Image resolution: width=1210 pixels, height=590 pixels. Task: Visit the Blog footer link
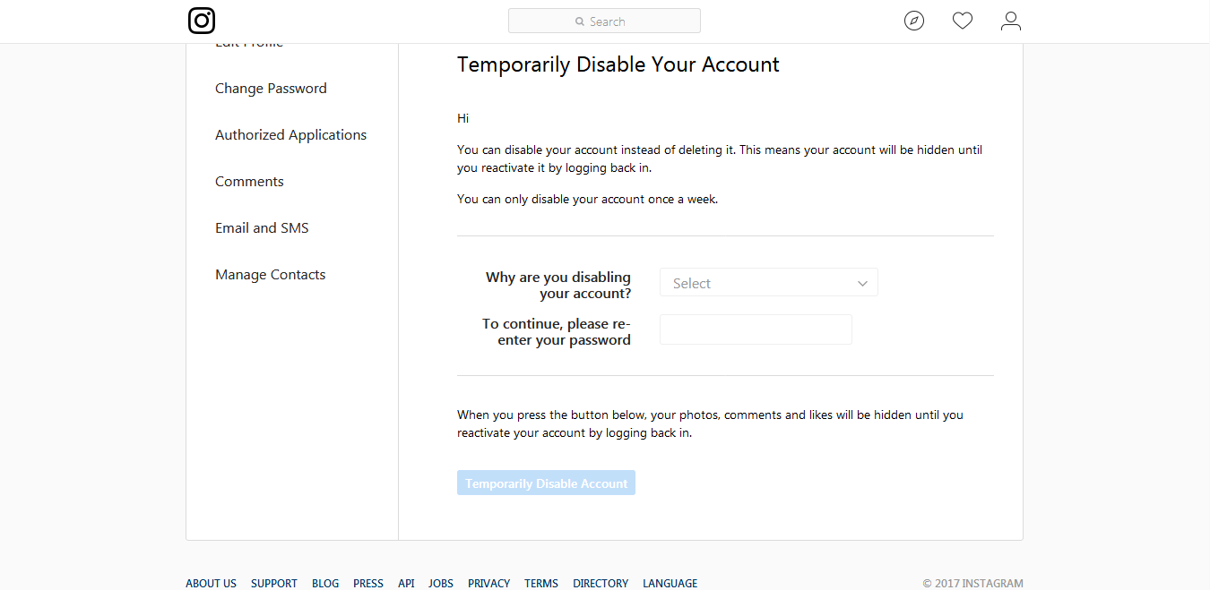325,583
